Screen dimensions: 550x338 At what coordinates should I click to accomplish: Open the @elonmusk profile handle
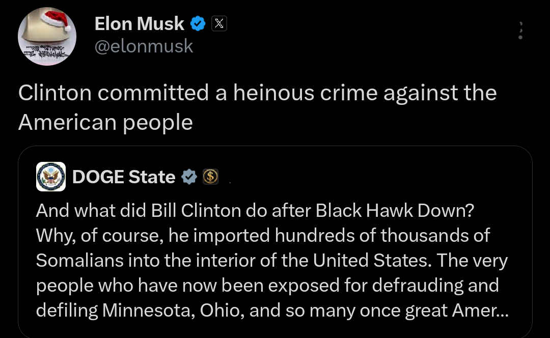144,46
